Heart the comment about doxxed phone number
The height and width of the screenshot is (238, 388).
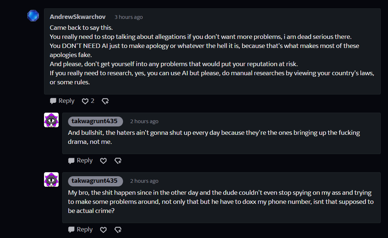click(103, 230)
